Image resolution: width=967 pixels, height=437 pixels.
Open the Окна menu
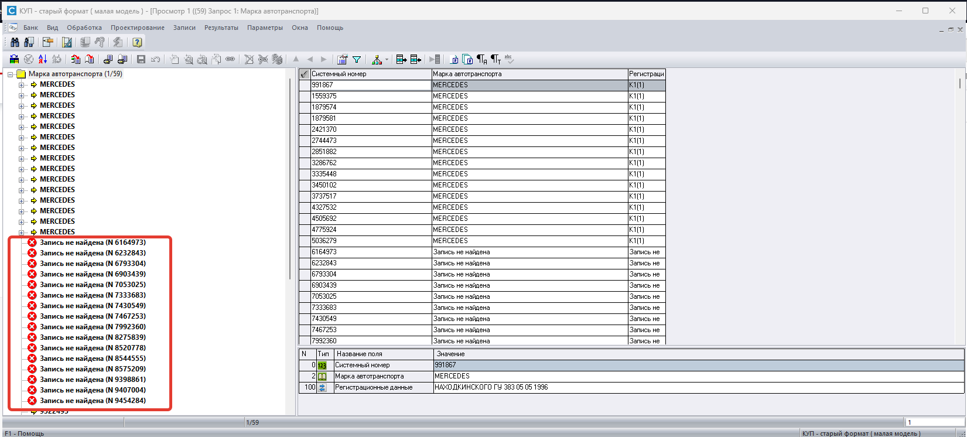point(300,28)
